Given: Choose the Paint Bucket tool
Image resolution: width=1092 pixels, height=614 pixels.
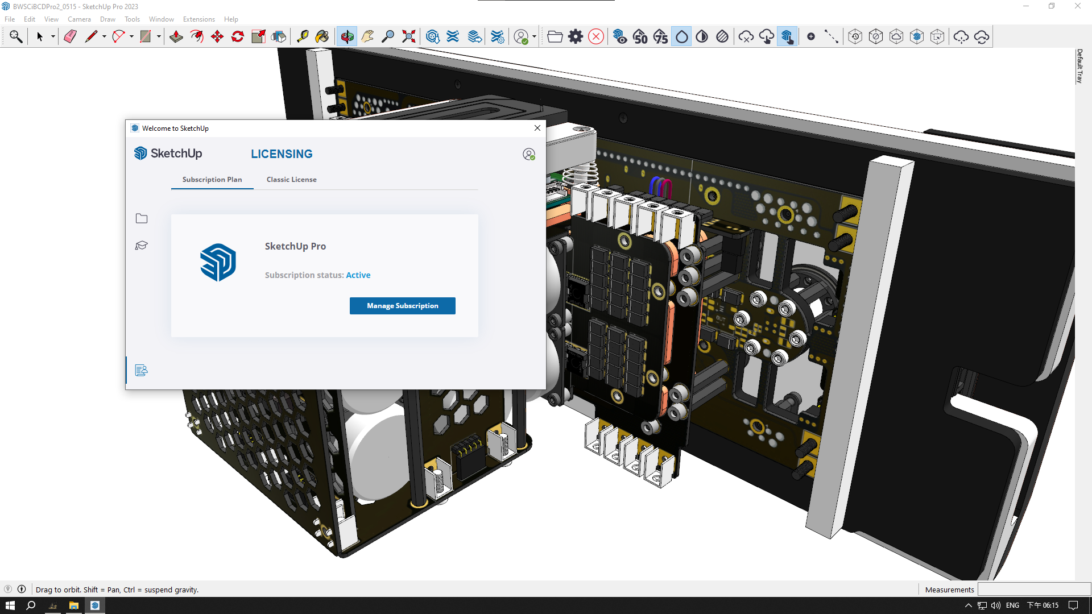Looking at the screenshot, I should click(x=322, y=37).
